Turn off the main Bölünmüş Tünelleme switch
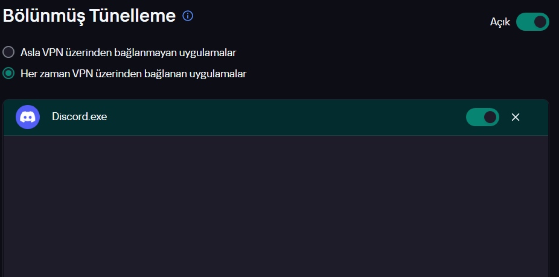Screen dimensions: 559x277 coord(532,22)
